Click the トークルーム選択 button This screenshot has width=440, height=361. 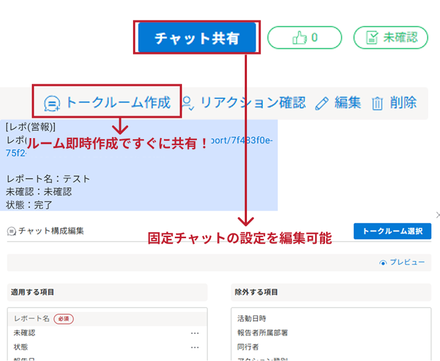pos(392,231)
